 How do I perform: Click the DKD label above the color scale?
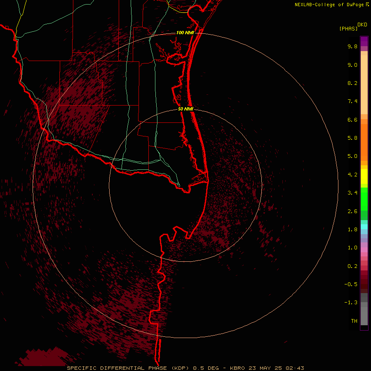pyautogui.click(x=362, y=25)
